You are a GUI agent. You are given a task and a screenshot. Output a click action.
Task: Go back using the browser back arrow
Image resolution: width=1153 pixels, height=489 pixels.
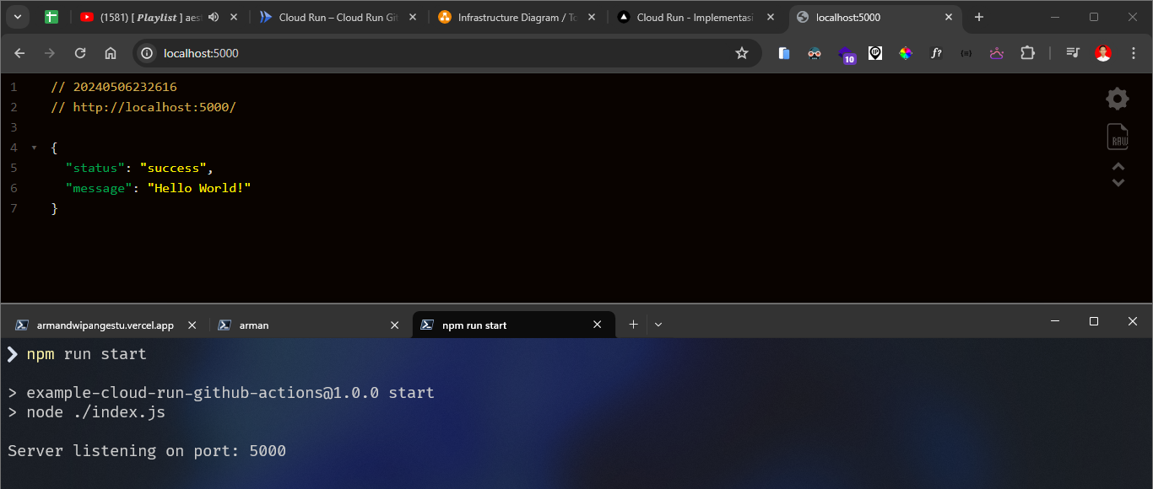(x=19, y=52)
